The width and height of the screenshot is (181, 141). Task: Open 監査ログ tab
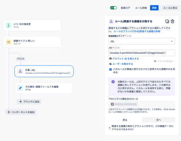click(x=125, y=8)
